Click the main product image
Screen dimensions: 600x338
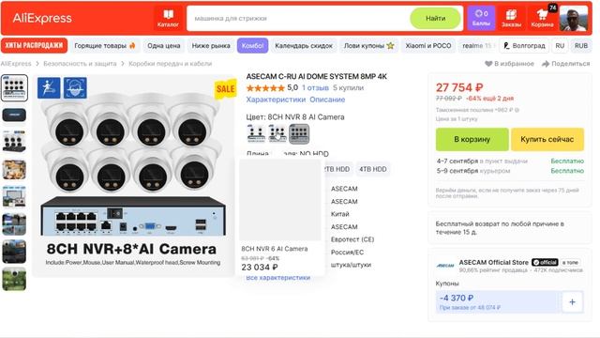click(x=133, y=176)
